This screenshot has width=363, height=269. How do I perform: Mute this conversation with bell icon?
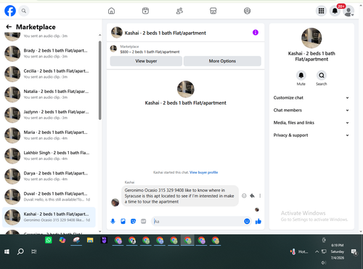click(301, 76)
